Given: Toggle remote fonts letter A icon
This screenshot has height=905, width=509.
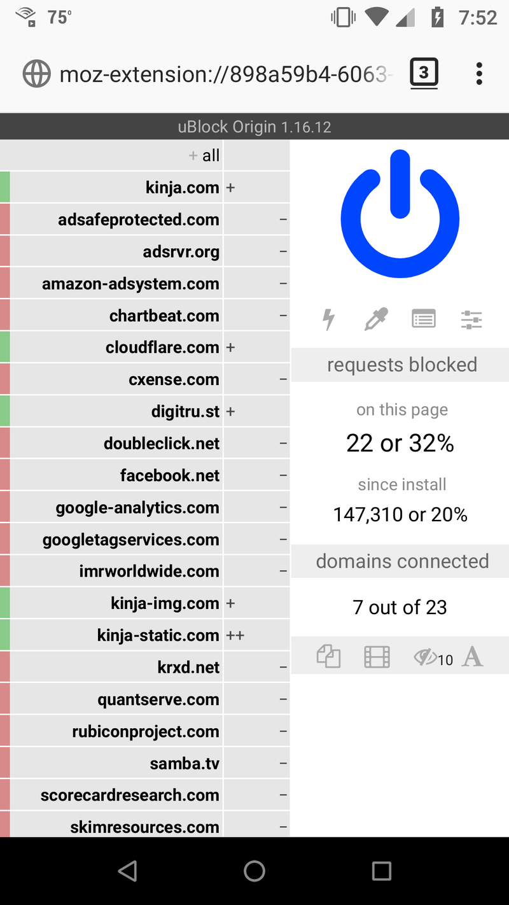Looking at the screenshot, I should (x=473, y=656).
